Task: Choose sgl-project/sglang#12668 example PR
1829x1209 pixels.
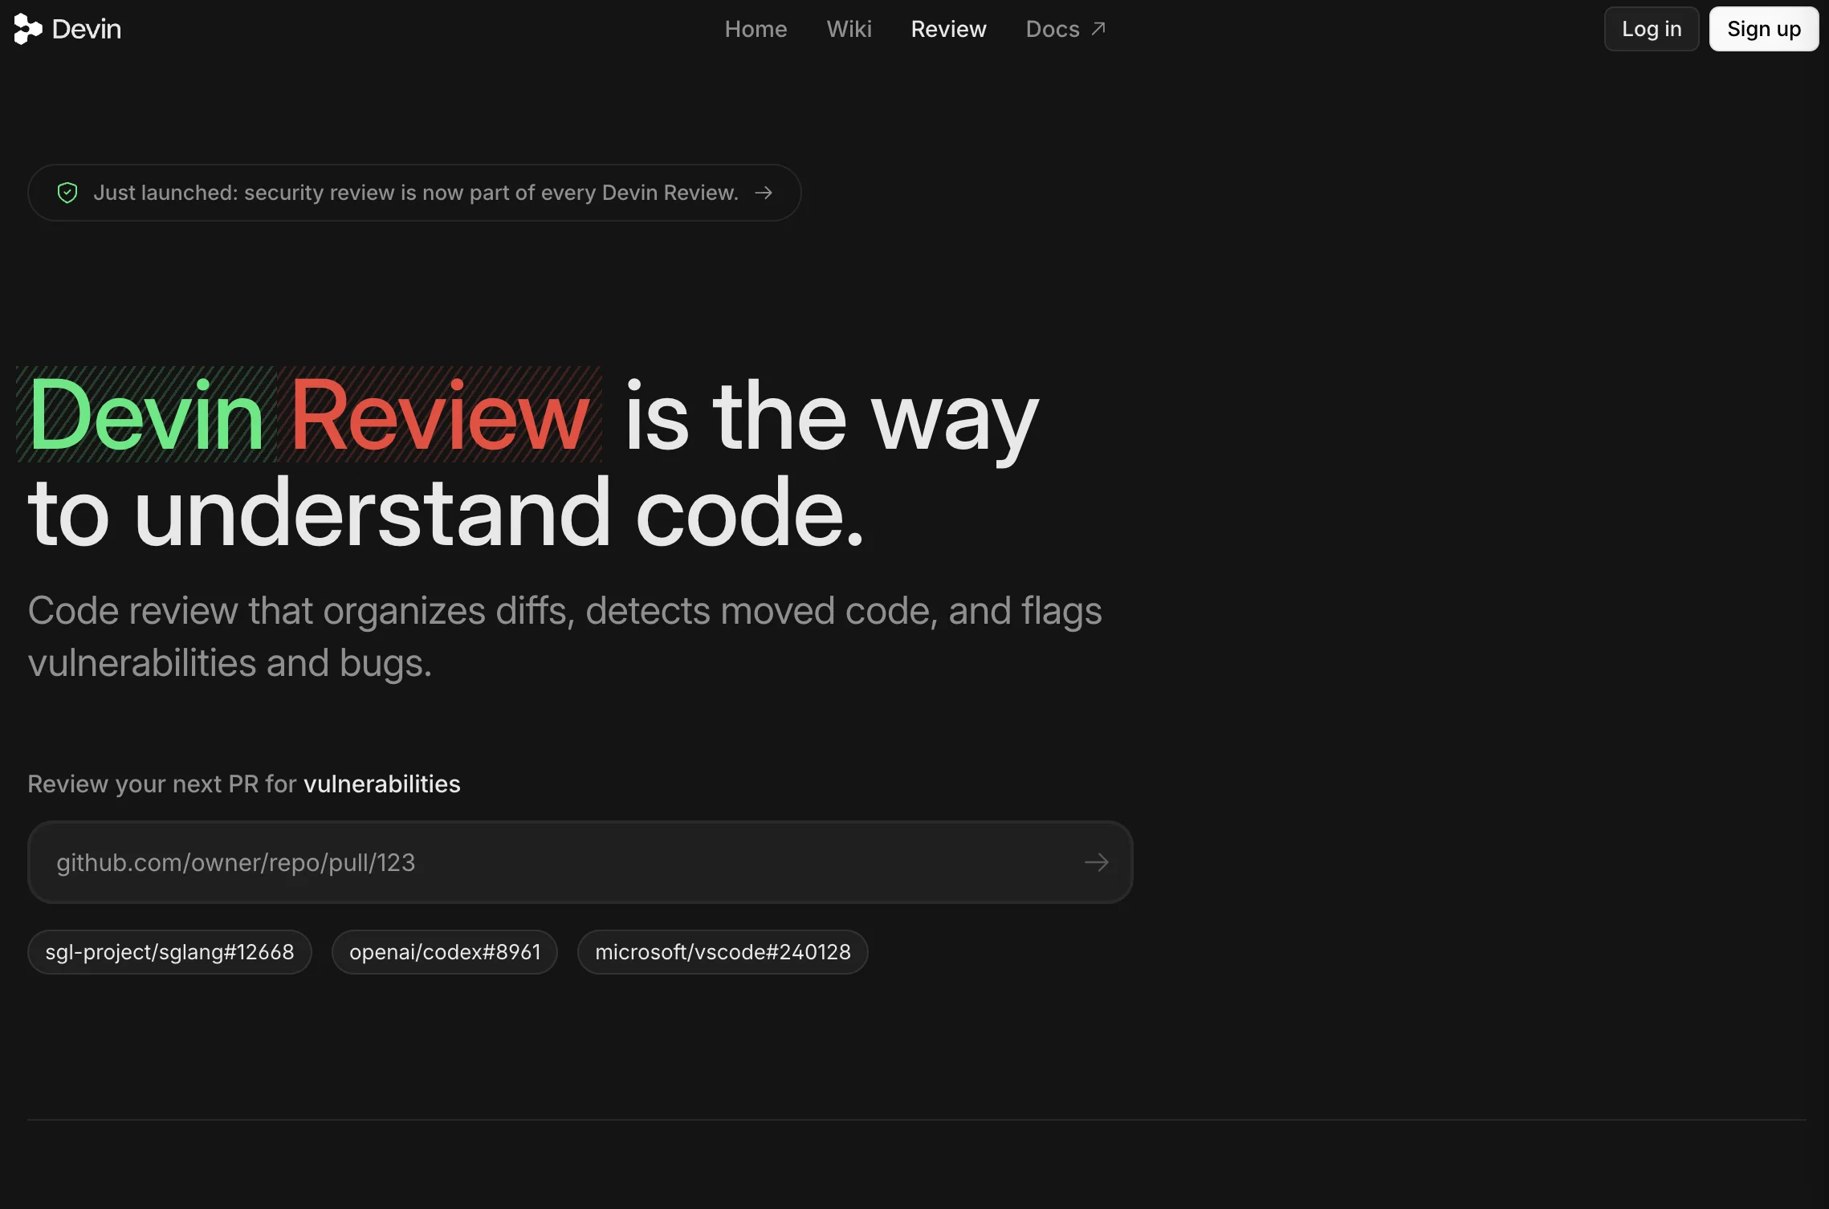Action: 169,952
